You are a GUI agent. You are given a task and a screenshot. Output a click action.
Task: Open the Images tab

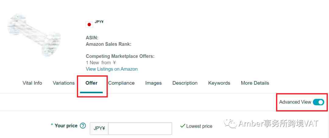pos(153,83)
